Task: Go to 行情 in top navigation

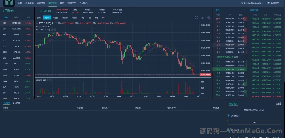Action: (20, 3)
